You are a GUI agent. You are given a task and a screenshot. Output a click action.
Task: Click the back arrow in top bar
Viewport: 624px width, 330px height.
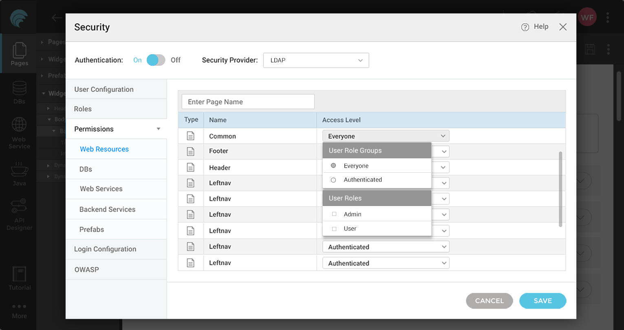(x=57, y=18)
